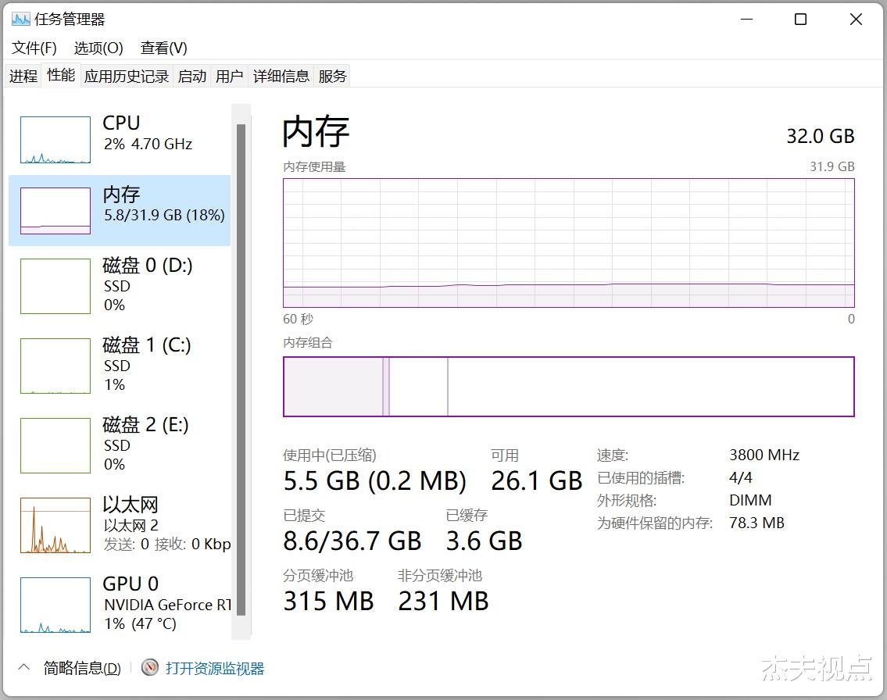This screenshot has height=700, width=887.
Task: Open the 文件(F) menu
Action: coord(33,48)
